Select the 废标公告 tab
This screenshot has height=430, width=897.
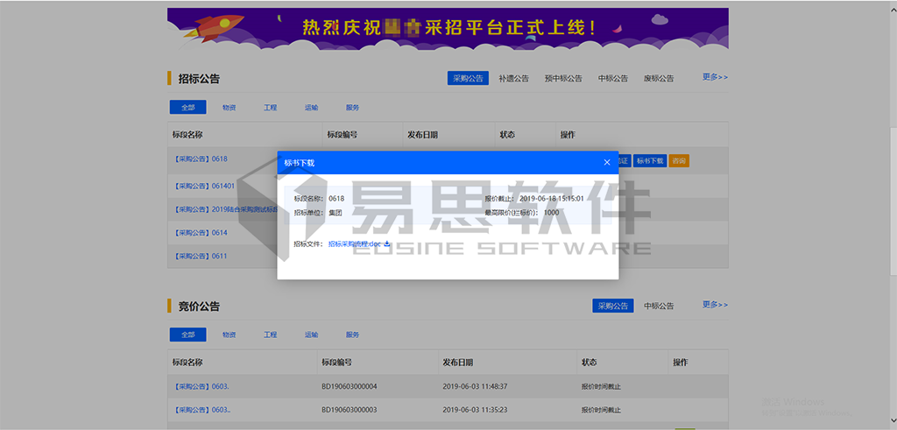coord(659,78)
